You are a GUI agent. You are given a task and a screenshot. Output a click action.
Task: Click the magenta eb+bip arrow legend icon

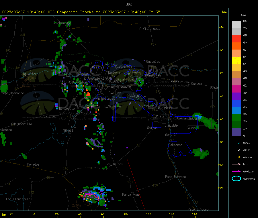point(236,172)
